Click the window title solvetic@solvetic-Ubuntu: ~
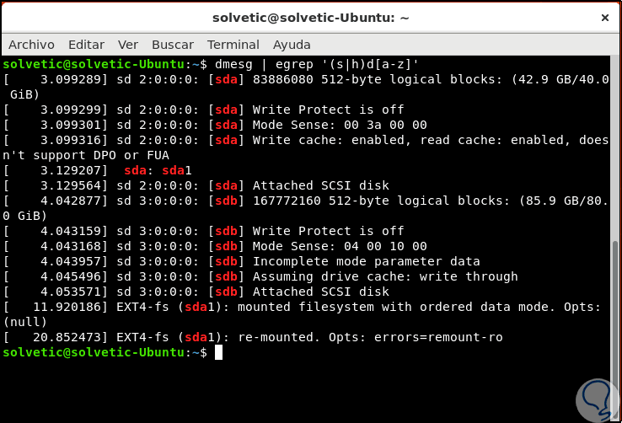 point(311,18)
